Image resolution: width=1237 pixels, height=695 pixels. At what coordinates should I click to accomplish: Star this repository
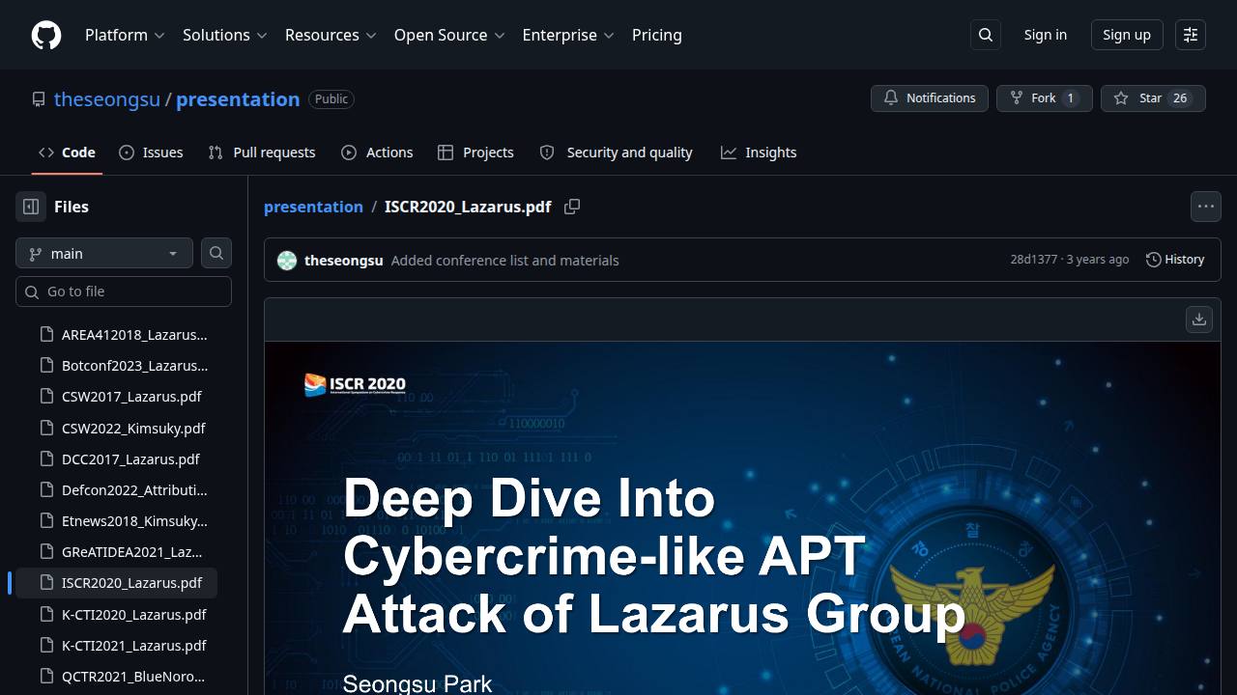click(1153, 98)
